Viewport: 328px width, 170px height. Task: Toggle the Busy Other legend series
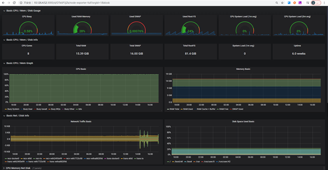tap(69, 109)
